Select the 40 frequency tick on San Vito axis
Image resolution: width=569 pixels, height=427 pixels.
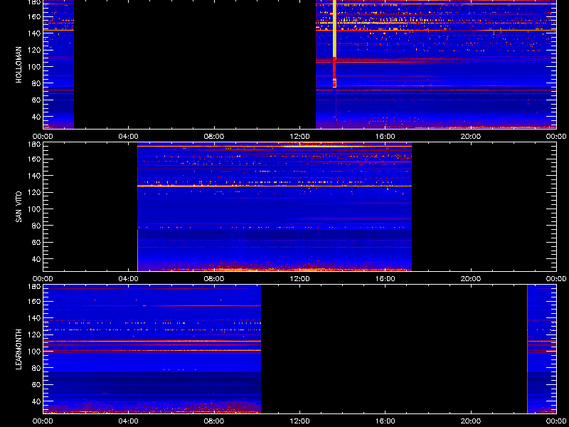pyautogui.click(x=36, y=259)
